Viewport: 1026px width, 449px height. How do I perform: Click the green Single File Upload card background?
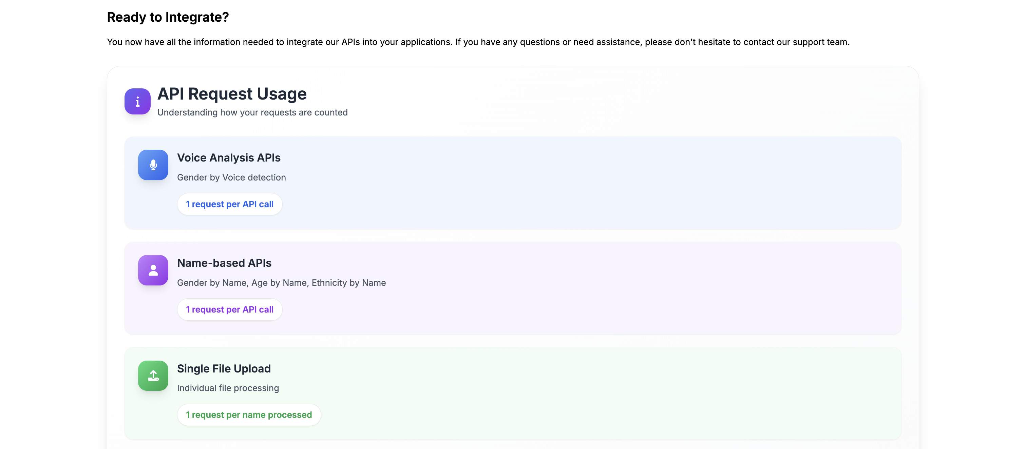click(597, 393)
